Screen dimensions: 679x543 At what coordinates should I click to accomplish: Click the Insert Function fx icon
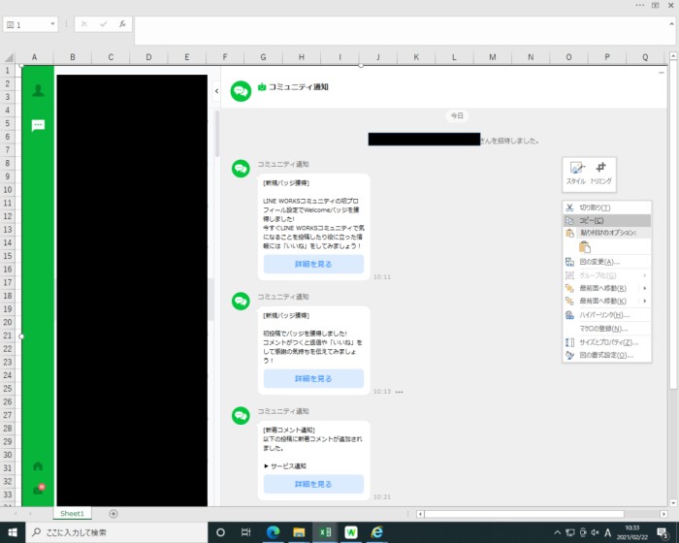tap(122, 24)
